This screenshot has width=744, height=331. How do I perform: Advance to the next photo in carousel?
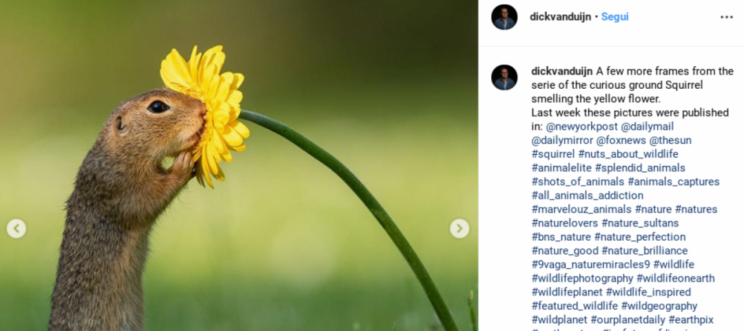[x=459, y=228]
